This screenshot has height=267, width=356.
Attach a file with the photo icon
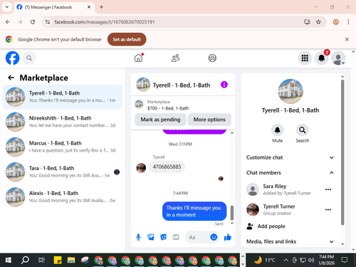pyautogui.click(x=151, y=237)
